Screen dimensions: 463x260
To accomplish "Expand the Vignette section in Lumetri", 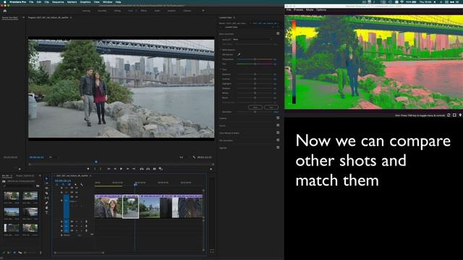I will point(224,147).
